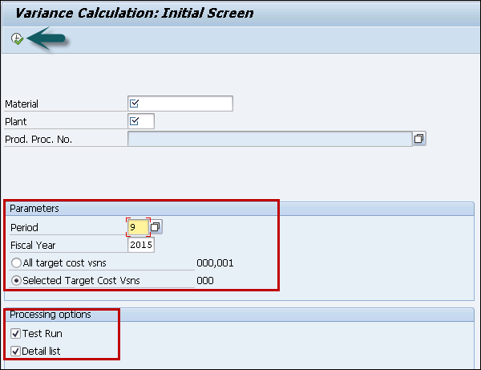The height and width of the screenshot is (370, 481).
Task: Choose Selected Target Cost Vsns option
Action: [15, 280]
